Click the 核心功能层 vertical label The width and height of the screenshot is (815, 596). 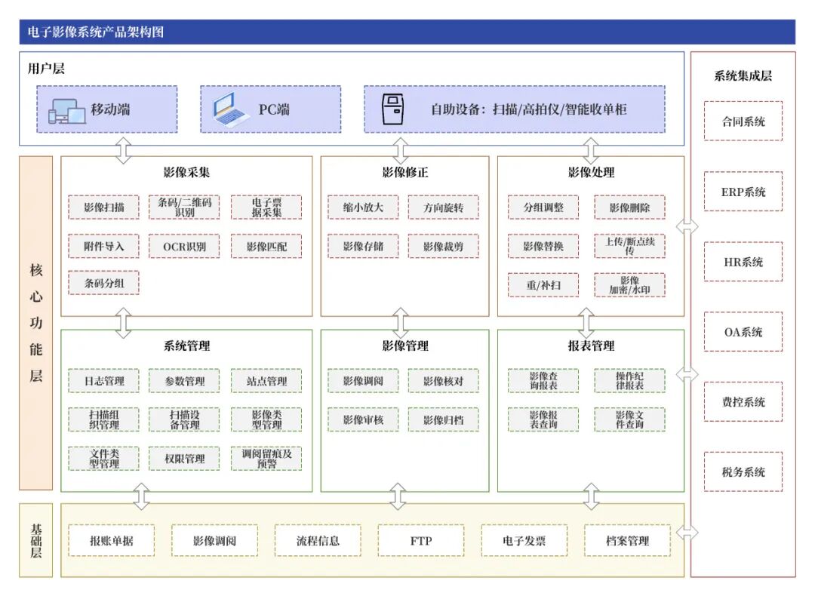(35, 323)
